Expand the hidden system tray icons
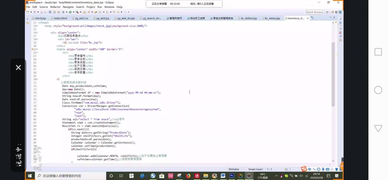 click(277, 176)
